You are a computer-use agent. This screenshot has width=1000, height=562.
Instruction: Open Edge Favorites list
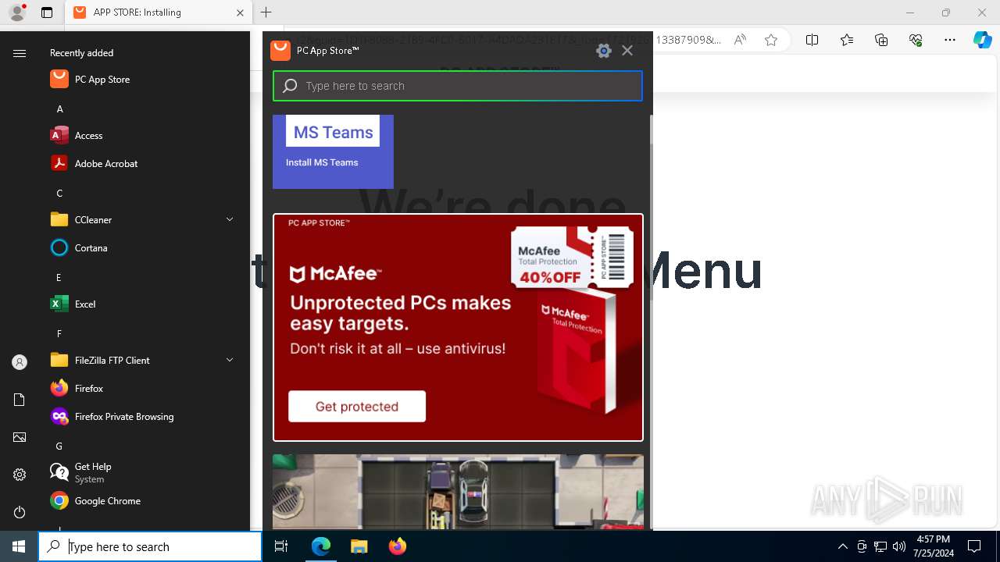[x=847, y=40]
